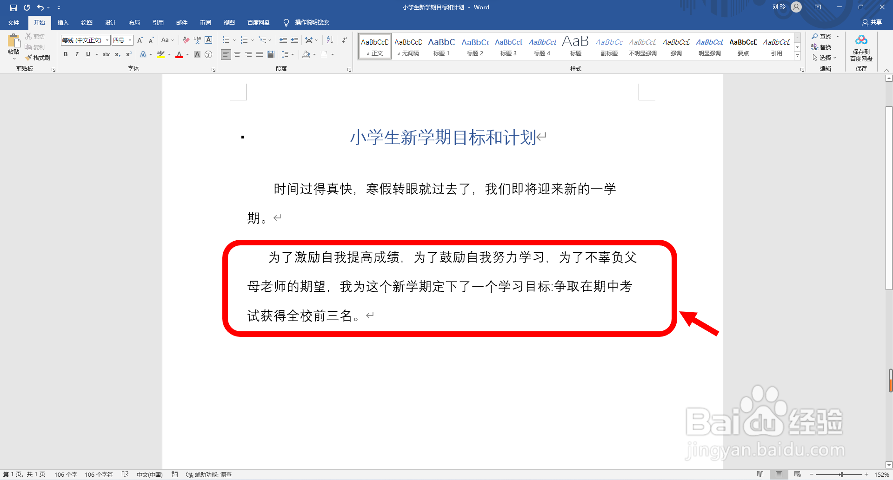This screenshot has height=480, width=893.
Task: Open the font size dropdown
Action: click(x=129, y=40)
